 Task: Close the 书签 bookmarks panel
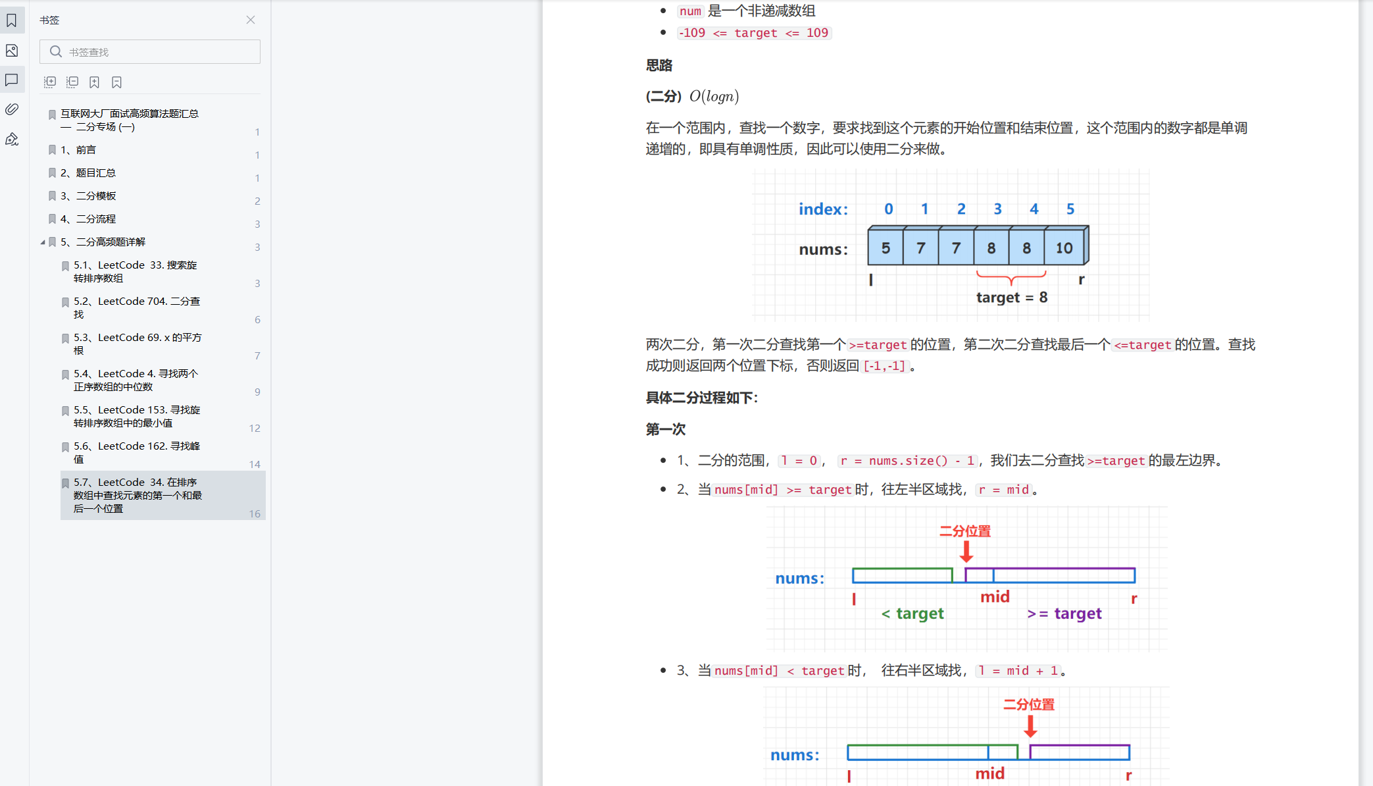(251, 20)
